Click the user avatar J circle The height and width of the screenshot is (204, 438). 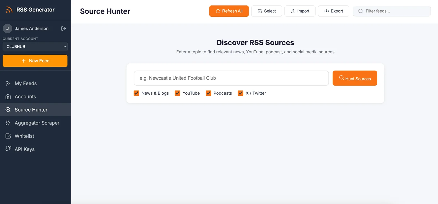coord(7,28)
